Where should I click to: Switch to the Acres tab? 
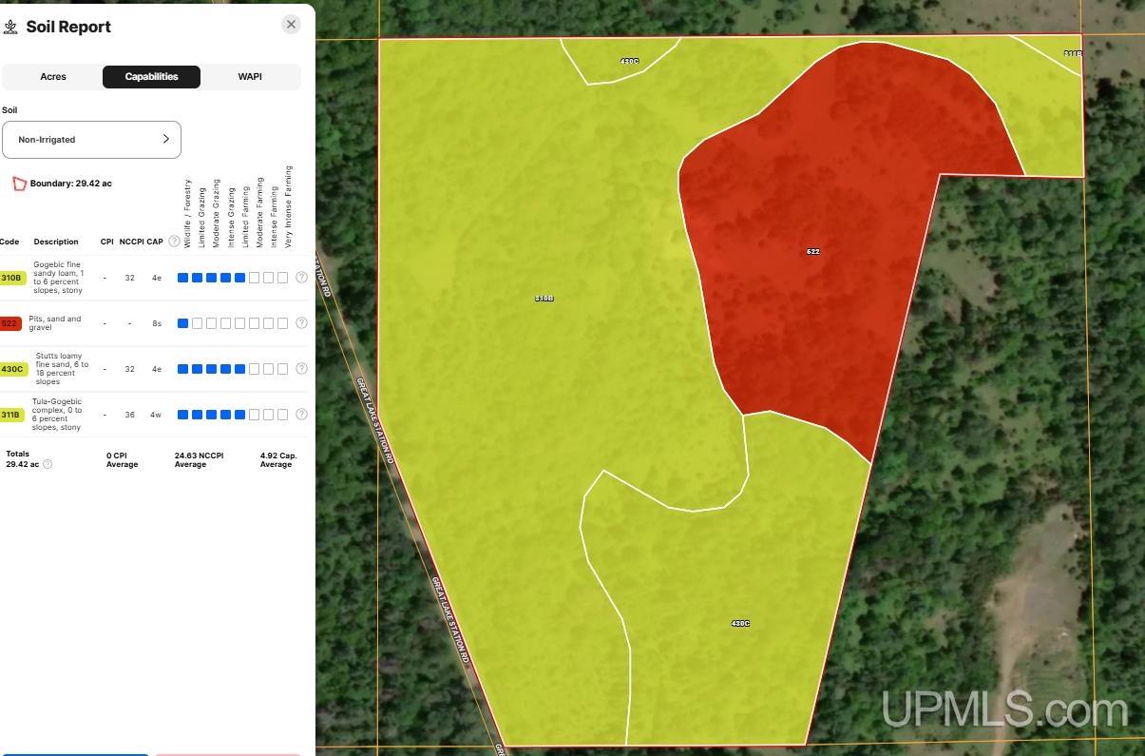point(53,77)
